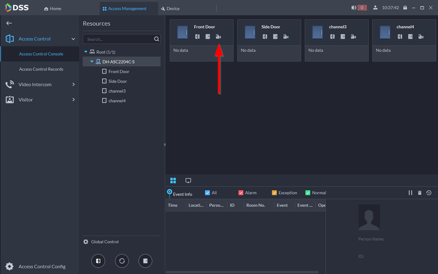
Task: Open event history with the clock icon
Action: coord(429,193)
